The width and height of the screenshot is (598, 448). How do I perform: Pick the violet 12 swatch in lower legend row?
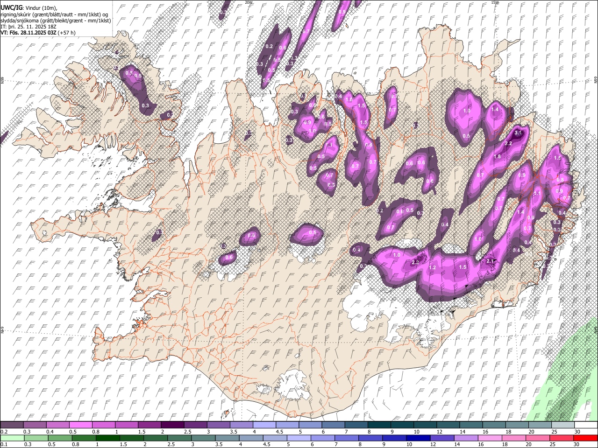pos(442,438)
